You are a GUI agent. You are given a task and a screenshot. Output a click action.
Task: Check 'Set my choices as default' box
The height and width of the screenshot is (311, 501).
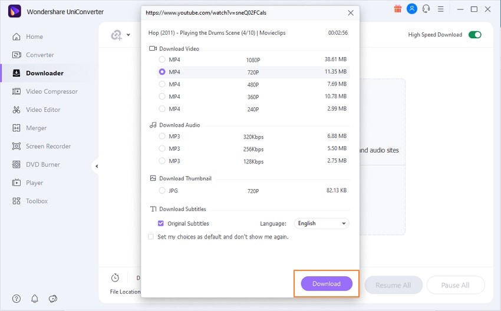pos(151,237)
